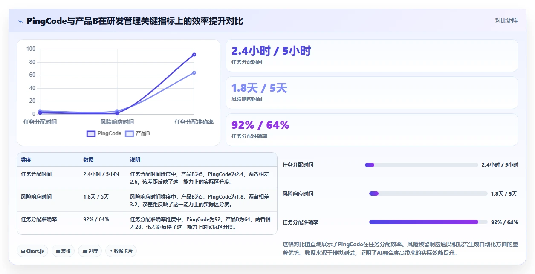Click the 数据卡片 chip with sparkle icon

pos(121,251)
